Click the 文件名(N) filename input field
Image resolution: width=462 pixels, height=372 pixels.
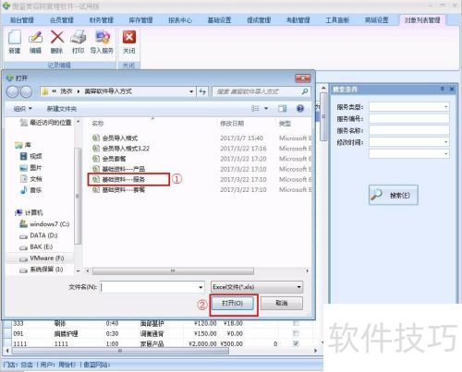tap(149, 287)
